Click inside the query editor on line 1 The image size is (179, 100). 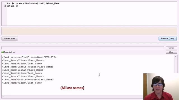(x=33, y=3)
